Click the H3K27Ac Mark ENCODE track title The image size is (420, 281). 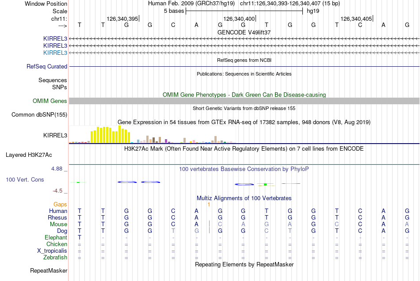244,149
